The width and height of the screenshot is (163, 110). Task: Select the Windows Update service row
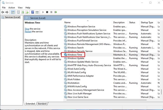pyautogui.click(x=76, y=58)
